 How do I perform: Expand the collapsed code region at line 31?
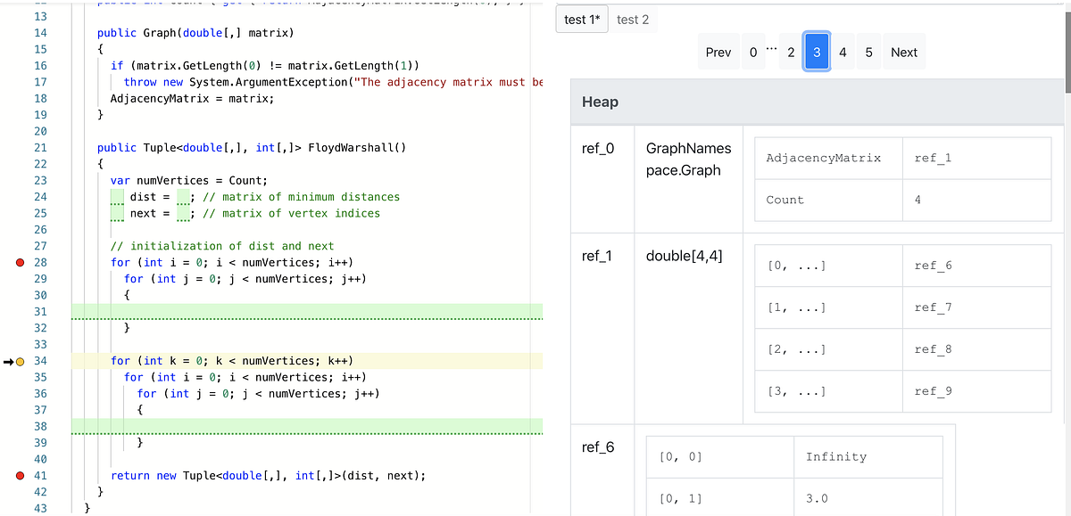tap(307, 313)
